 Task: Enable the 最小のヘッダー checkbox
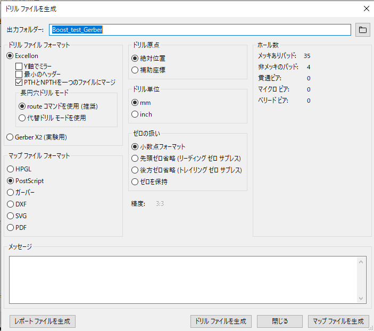[x=38, y=74]
